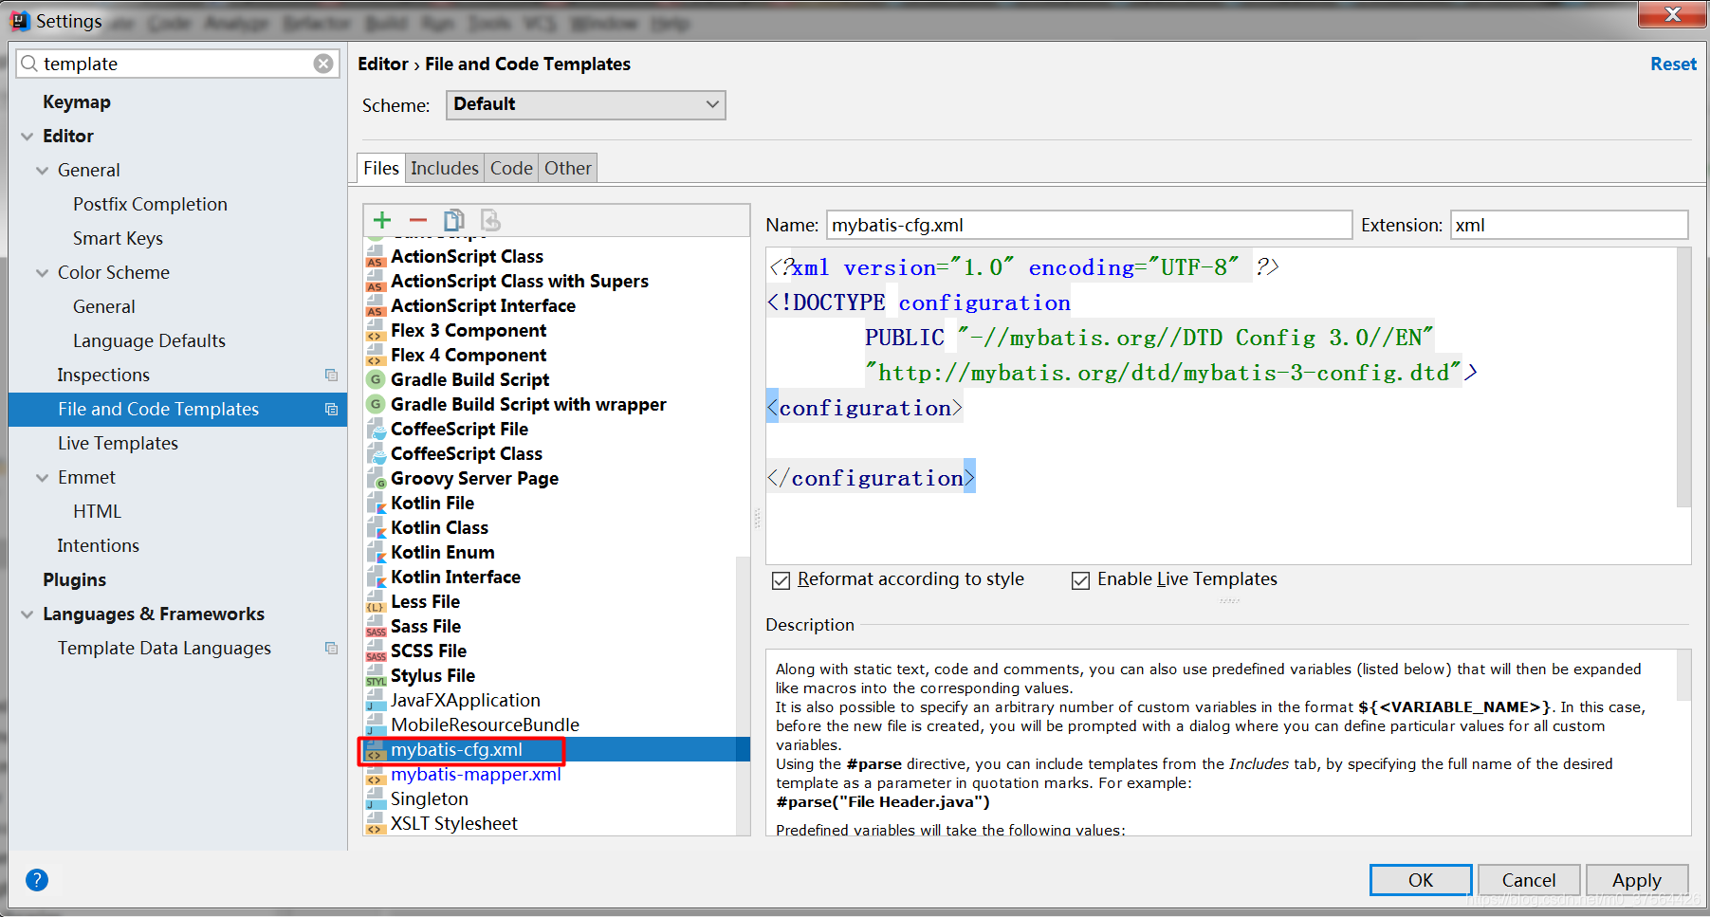The image size is (1710, 917).
Task: Switch to the Other tab
Action: click(567, 168)
